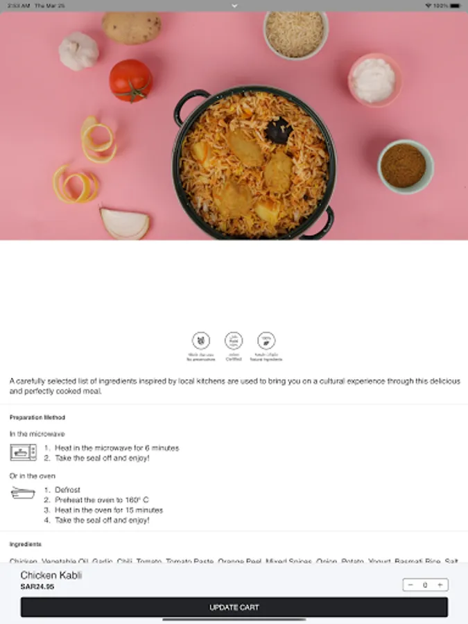Click the microwave preparation icon

(x=23, y=453)
